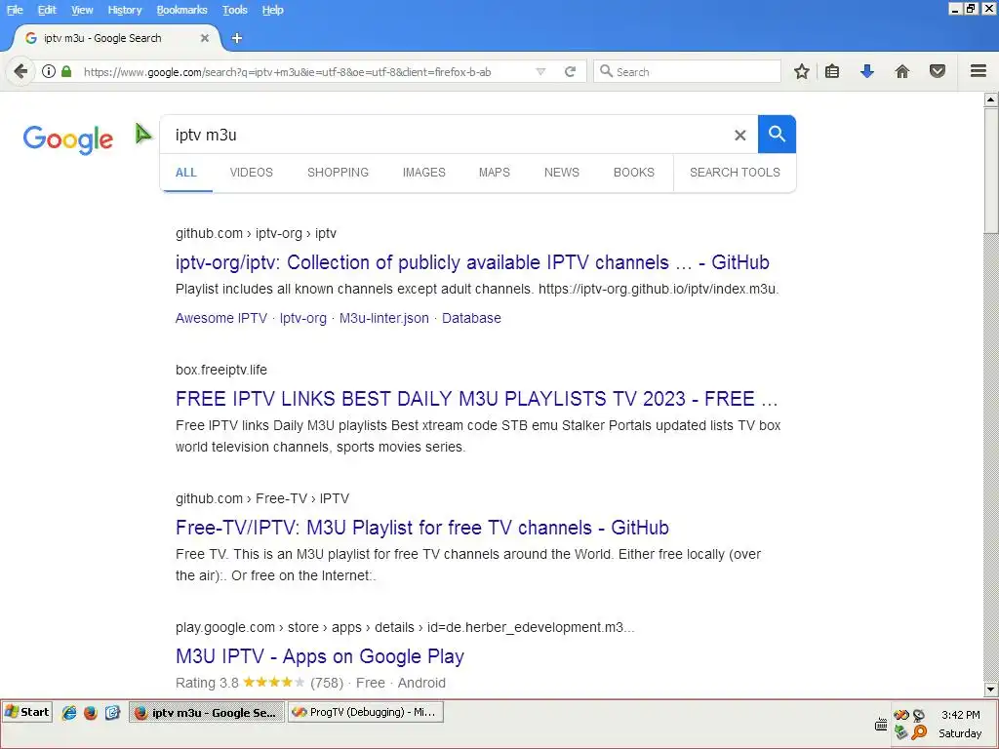
Task: Click the third quick launch icon
Action: [112, 713]
